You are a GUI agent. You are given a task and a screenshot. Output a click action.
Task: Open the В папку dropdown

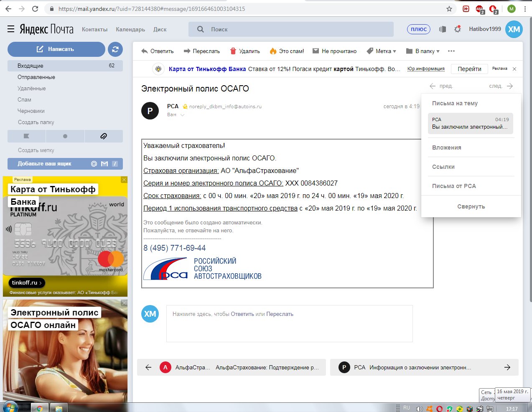coord(423,51)
